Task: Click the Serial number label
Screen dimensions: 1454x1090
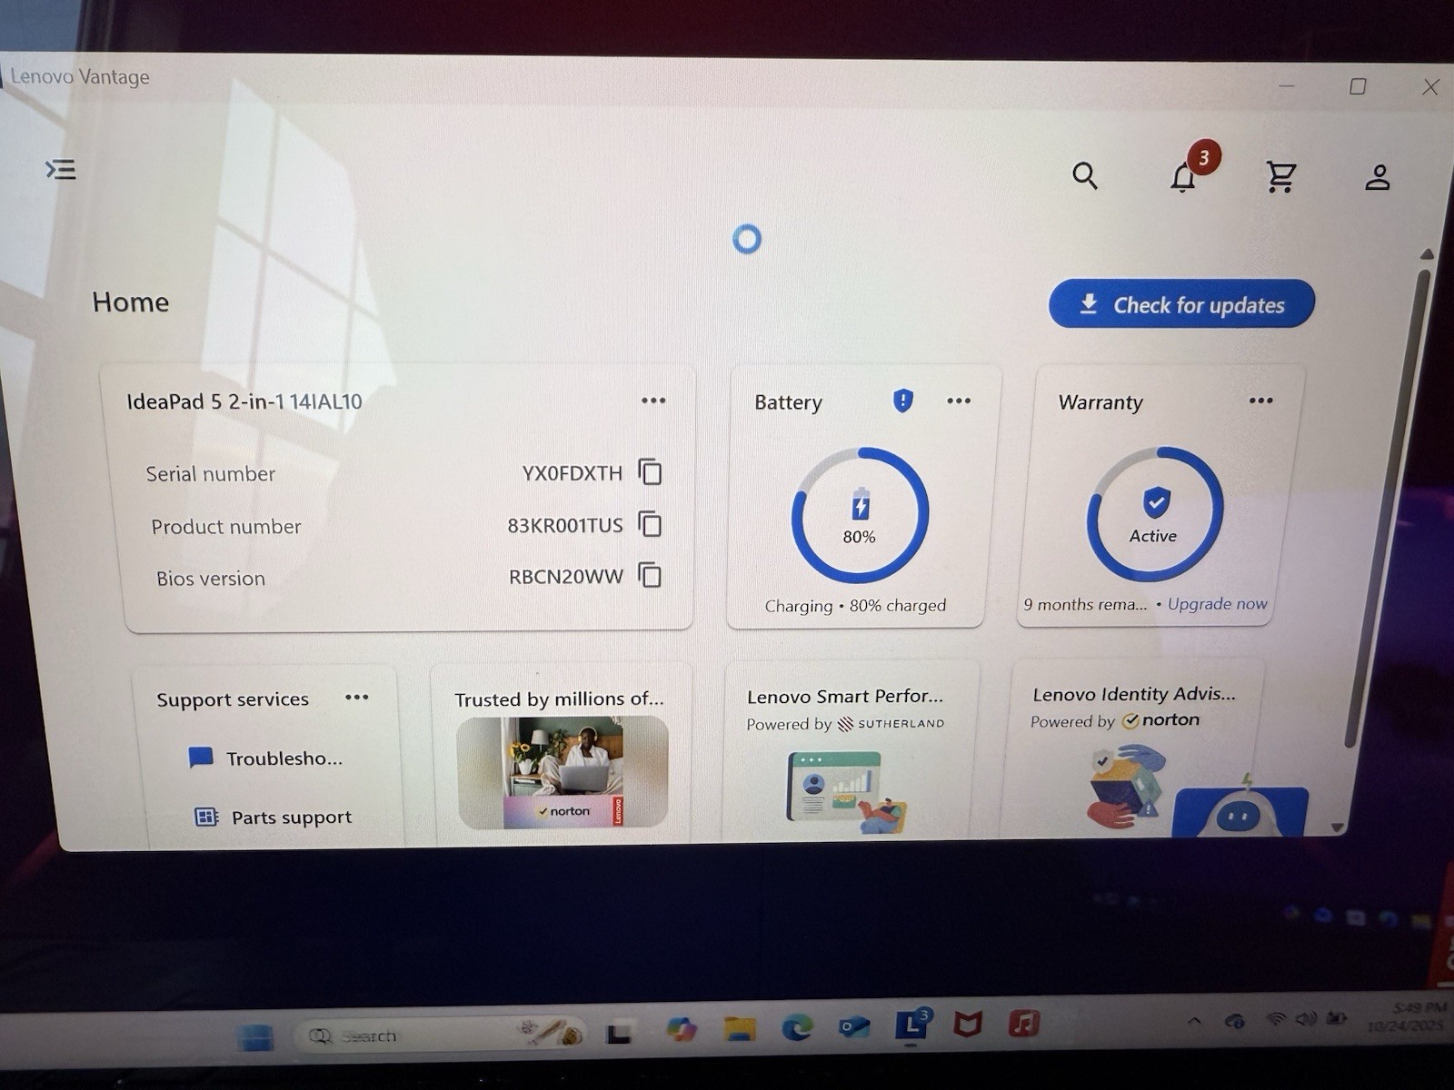Action: [210, 474]
